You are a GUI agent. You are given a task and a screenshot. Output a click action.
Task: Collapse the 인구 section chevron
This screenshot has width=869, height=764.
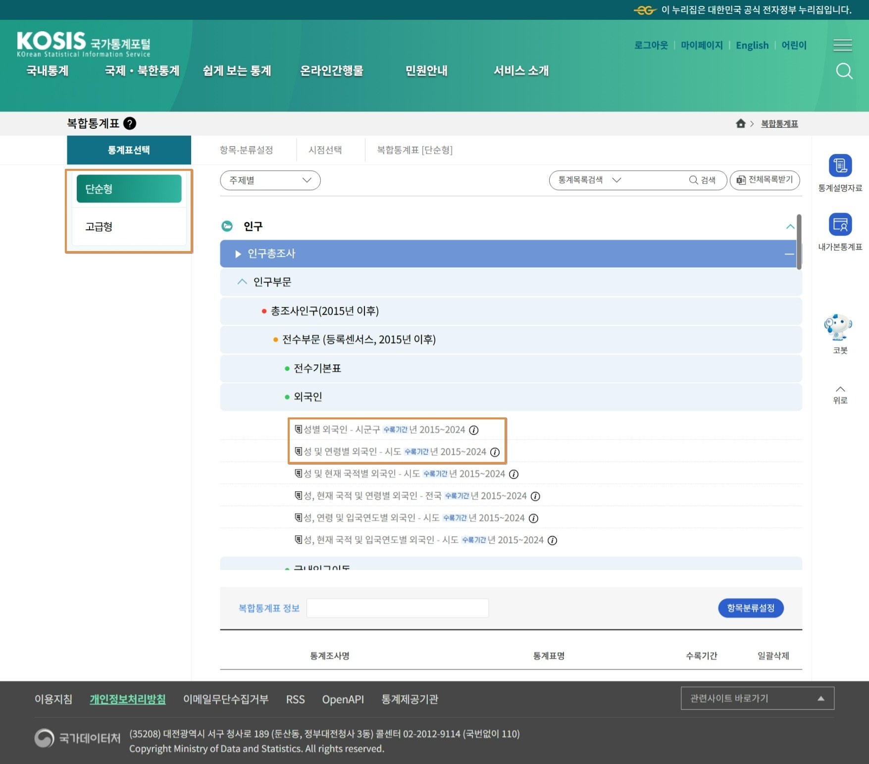790,227
